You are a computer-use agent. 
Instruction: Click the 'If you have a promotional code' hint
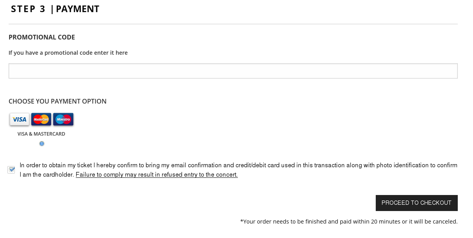[68, 53]
